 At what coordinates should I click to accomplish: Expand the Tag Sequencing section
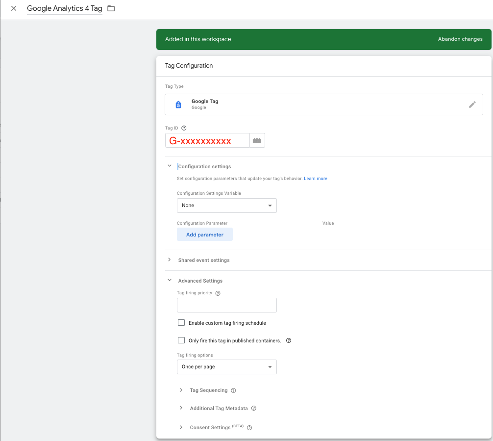point(181,390)
